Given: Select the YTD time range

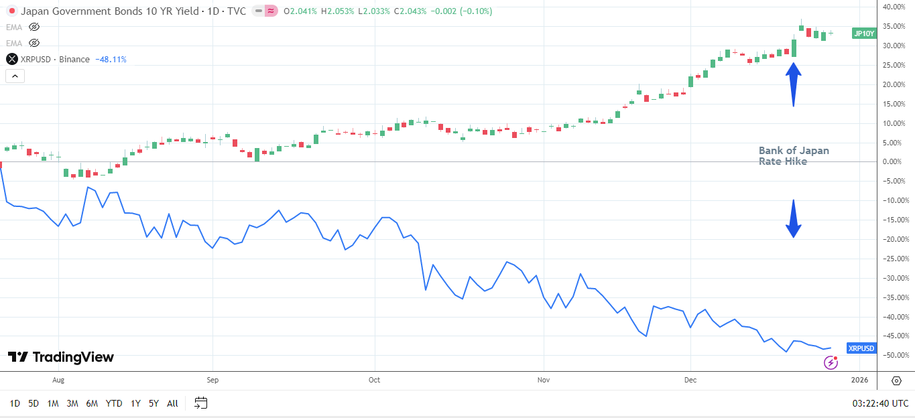Looking at the screenshot, I should 114,403.
